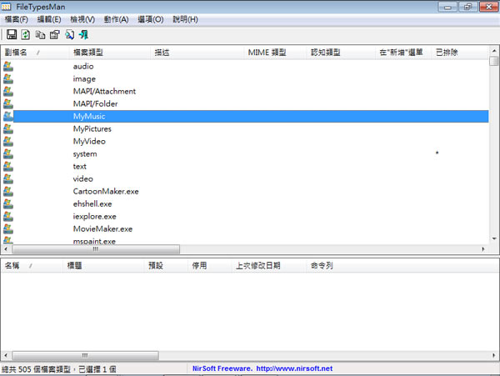The image size is (500, 376).
Task: Click the upper list scroll-down arrow
Action: tap(494, 238)
